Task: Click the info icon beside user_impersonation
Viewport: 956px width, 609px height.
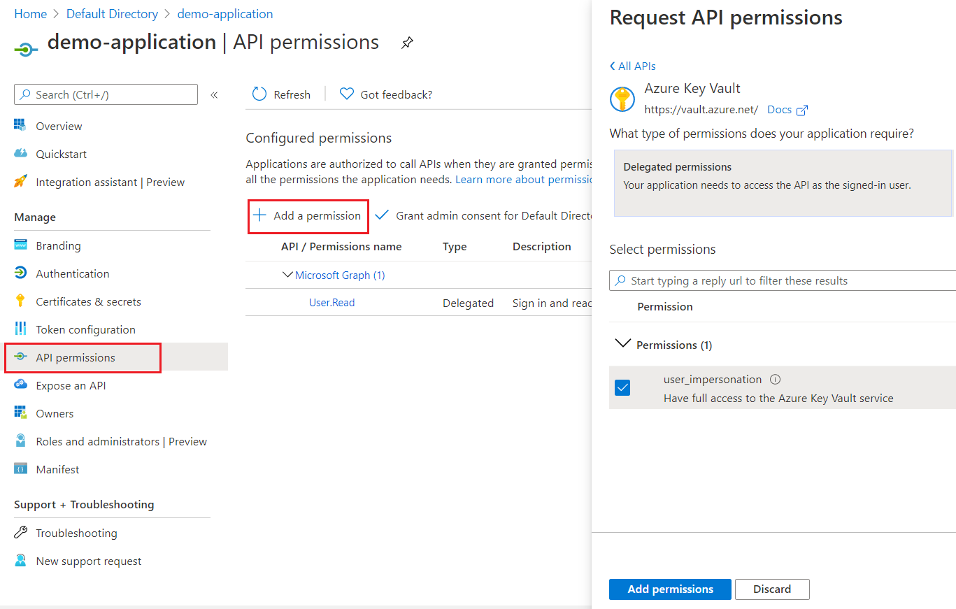Action: click(x=775, y=379)
